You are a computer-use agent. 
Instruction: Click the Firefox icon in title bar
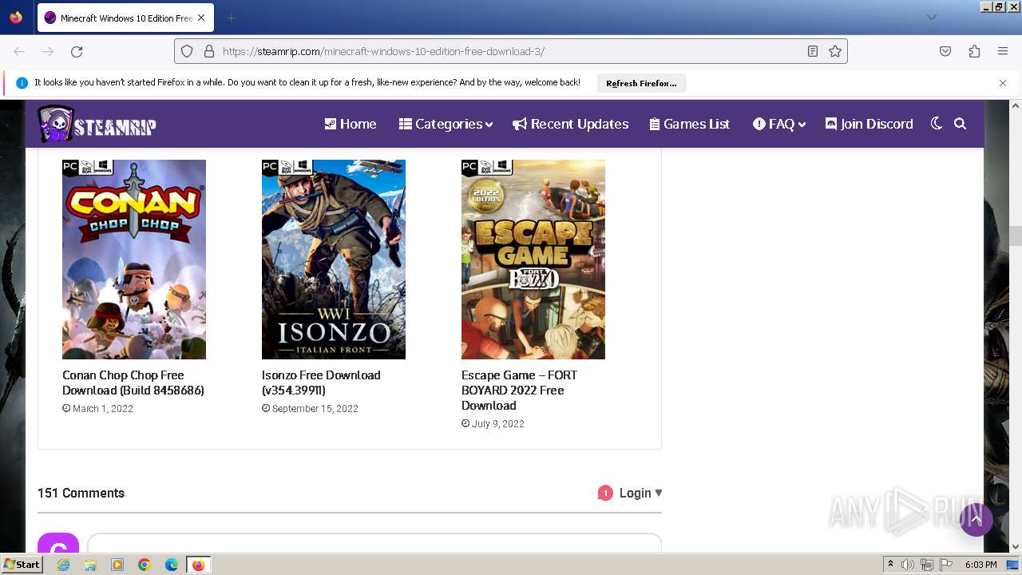[16, 18]
